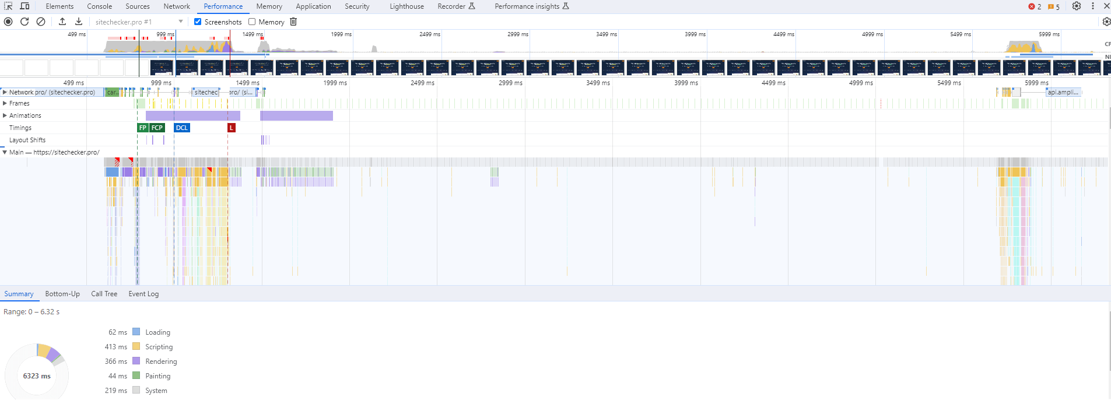Open the Recorder tab
The width and height of the screenshot is (1111, 400).
tap(456, 6)
